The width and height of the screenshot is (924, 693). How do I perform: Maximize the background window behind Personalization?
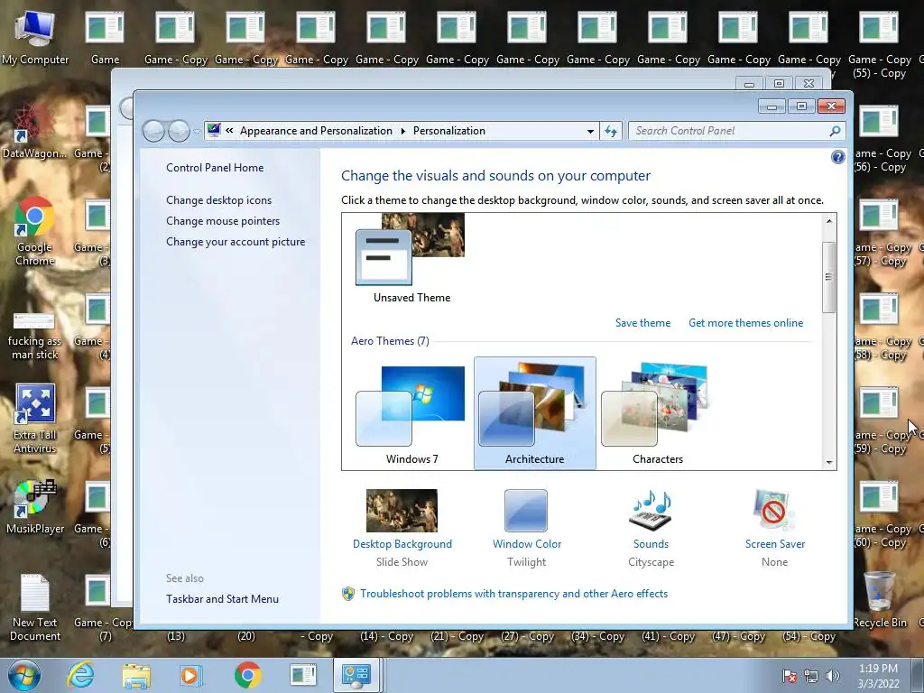click(779, 84)
